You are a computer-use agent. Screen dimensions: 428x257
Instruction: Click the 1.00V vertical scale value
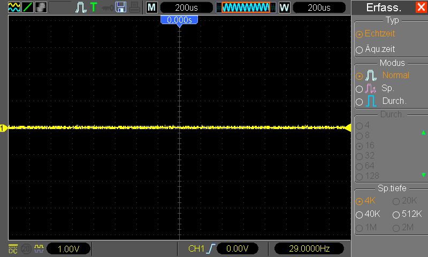click(68, 249)
